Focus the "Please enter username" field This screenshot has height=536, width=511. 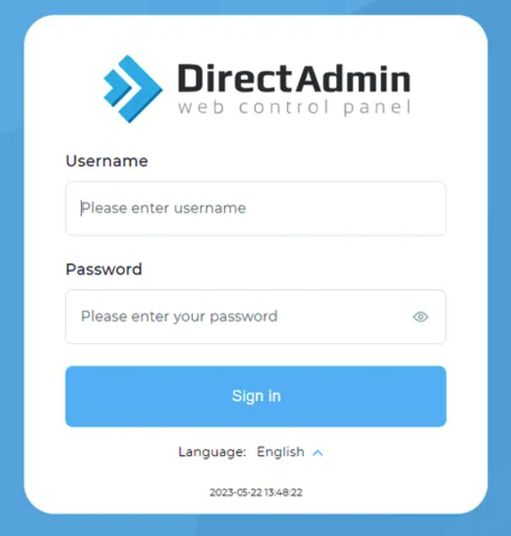tap(256, 209)
